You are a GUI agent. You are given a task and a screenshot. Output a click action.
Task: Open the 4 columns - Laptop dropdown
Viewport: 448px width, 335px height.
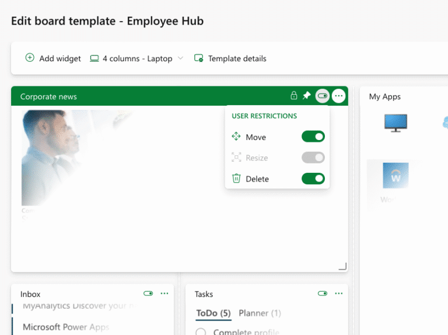point(137,58)
